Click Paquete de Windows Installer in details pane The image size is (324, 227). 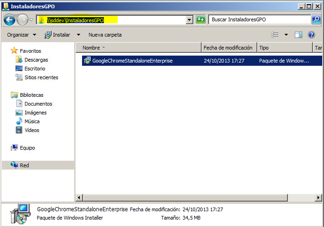pos(70,218)
